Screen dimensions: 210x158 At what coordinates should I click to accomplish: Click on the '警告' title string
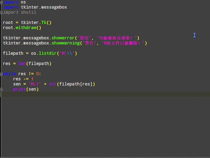(x=90, y=43)
